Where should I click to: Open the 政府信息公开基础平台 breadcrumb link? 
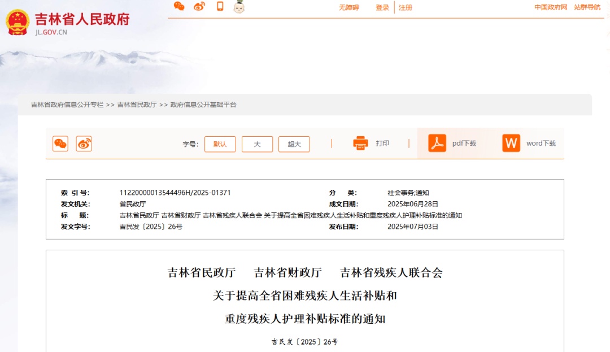coord(204,104)
